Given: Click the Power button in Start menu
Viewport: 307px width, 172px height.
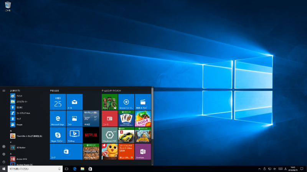Looking at the screenshot, I should [4, 162].
